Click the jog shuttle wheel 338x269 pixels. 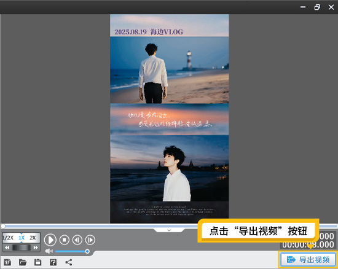click(x=22, y=248)
